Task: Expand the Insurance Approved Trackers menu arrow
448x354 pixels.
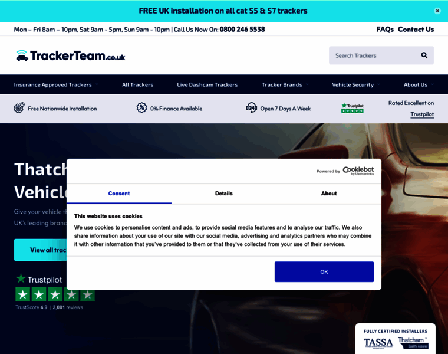Action: (97, 84)
